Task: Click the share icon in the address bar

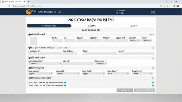Action: [x=164, y=6]
